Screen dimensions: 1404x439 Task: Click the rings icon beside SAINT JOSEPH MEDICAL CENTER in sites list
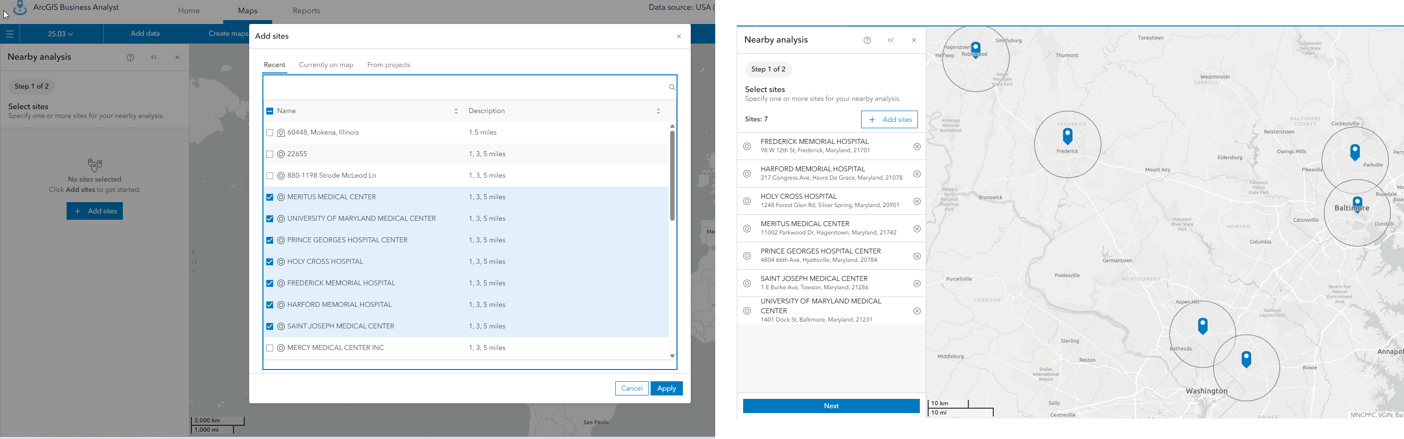pos(747,284)
